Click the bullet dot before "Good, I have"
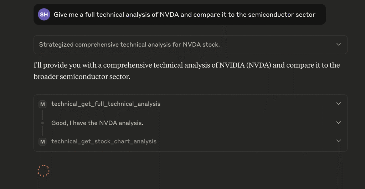365x189 pixels. click(x=42, y=123)
